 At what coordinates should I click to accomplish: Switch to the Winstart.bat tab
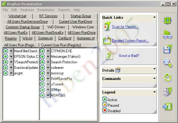pos(17,16)
